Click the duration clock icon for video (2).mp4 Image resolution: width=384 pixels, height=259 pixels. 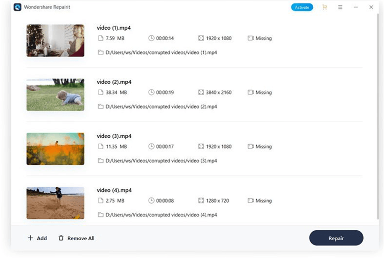point(151,92)
